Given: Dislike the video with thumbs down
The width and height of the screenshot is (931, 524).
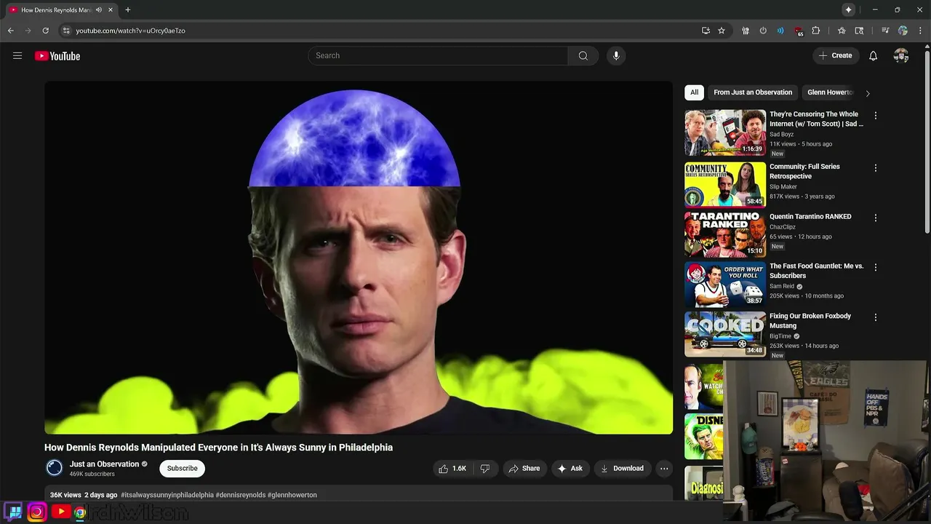Looking at the screenshot, I should pos(485,469).
